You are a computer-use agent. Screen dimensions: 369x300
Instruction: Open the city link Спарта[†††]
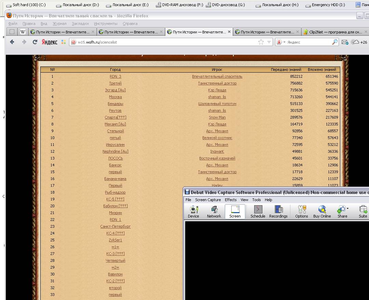click(115, 117)
